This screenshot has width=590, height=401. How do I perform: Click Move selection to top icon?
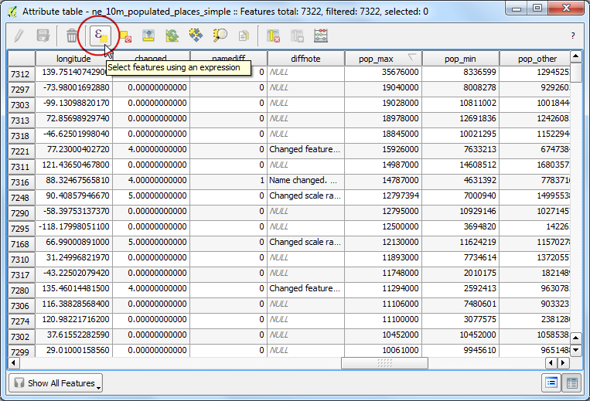pos(148,36)
